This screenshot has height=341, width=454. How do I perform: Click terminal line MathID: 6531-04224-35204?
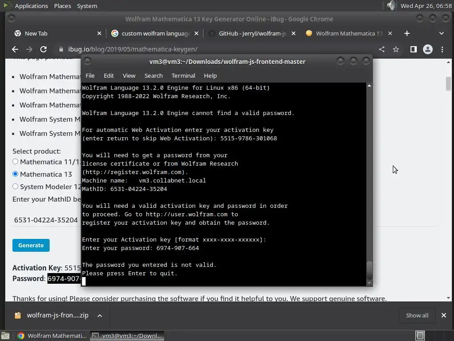(125, 189)
